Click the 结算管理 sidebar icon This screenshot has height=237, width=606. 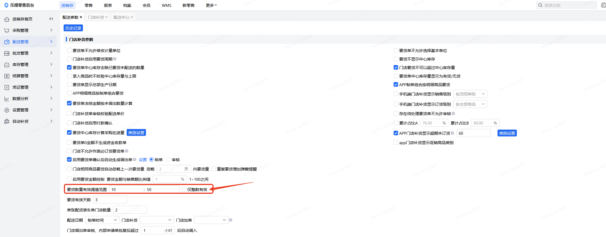(7, 76)
